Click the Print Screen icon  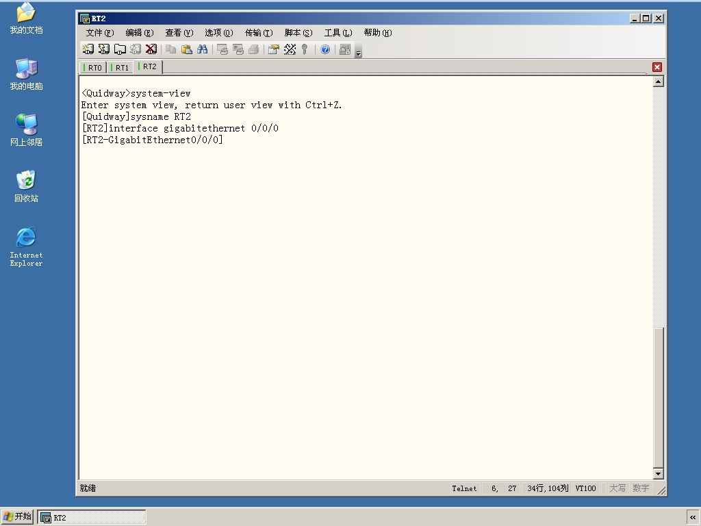[222, 49]
